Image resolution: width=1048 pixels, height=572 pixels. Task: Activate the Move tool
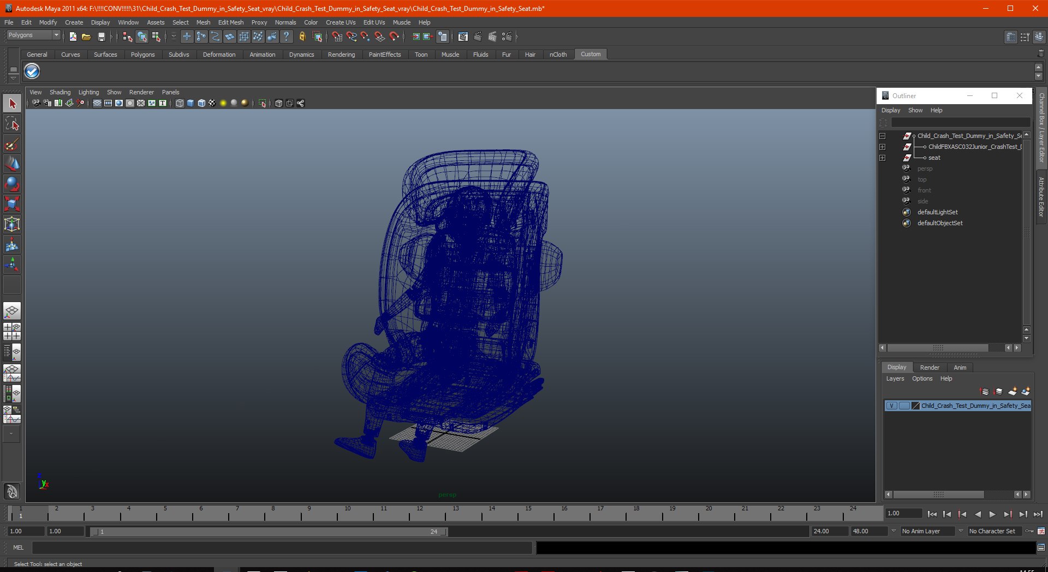(x=12, y=164)
